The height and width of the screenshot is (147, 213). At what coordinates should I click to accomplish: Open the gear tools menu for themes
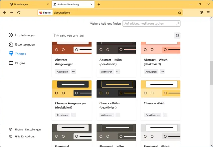click(x=177, y=36)
